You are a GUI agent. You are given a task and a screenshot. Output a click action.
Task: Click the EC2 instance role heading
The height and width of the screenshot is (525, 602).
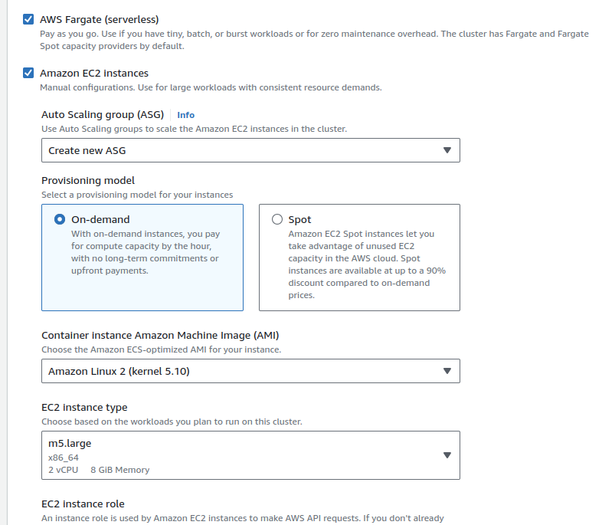tap(83, 504)
